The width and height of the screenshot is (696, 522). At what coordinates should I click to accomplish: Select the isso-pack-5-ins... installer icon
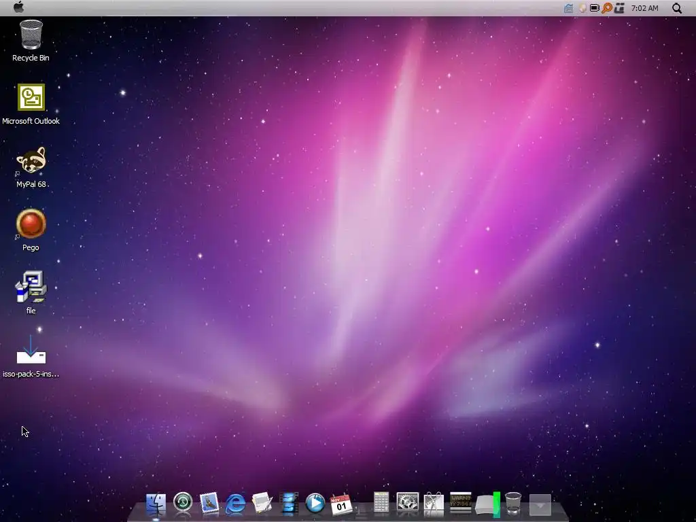(x=31, y=356)
